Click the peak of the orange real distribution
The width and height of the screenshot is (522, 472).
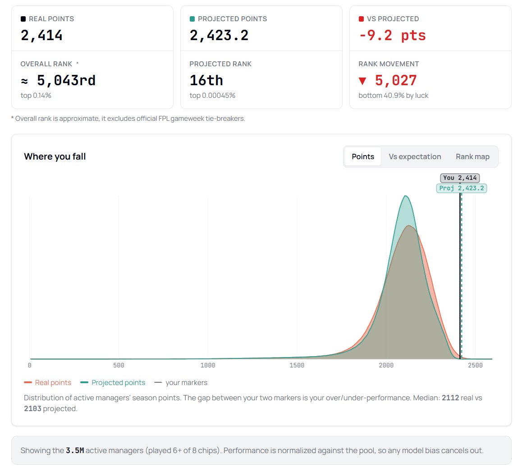pos(409,226)
